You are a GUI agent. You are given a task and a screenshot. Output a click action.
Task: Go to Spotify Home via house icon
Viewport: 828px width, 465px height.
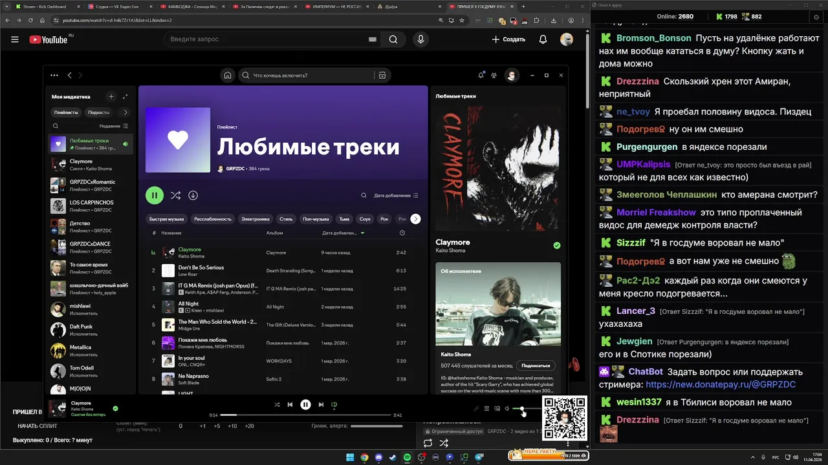tap(228, 75)
